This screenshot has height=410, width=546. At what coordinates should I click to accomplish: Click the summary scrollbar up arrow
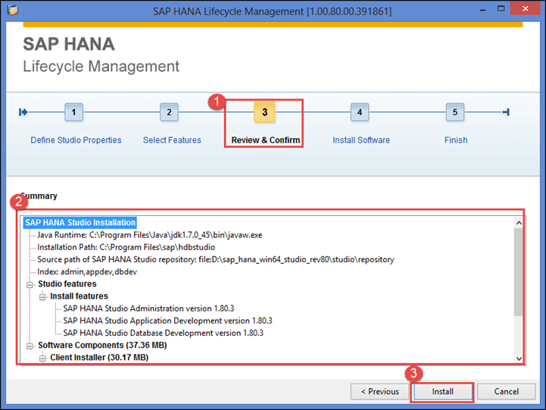519,223
